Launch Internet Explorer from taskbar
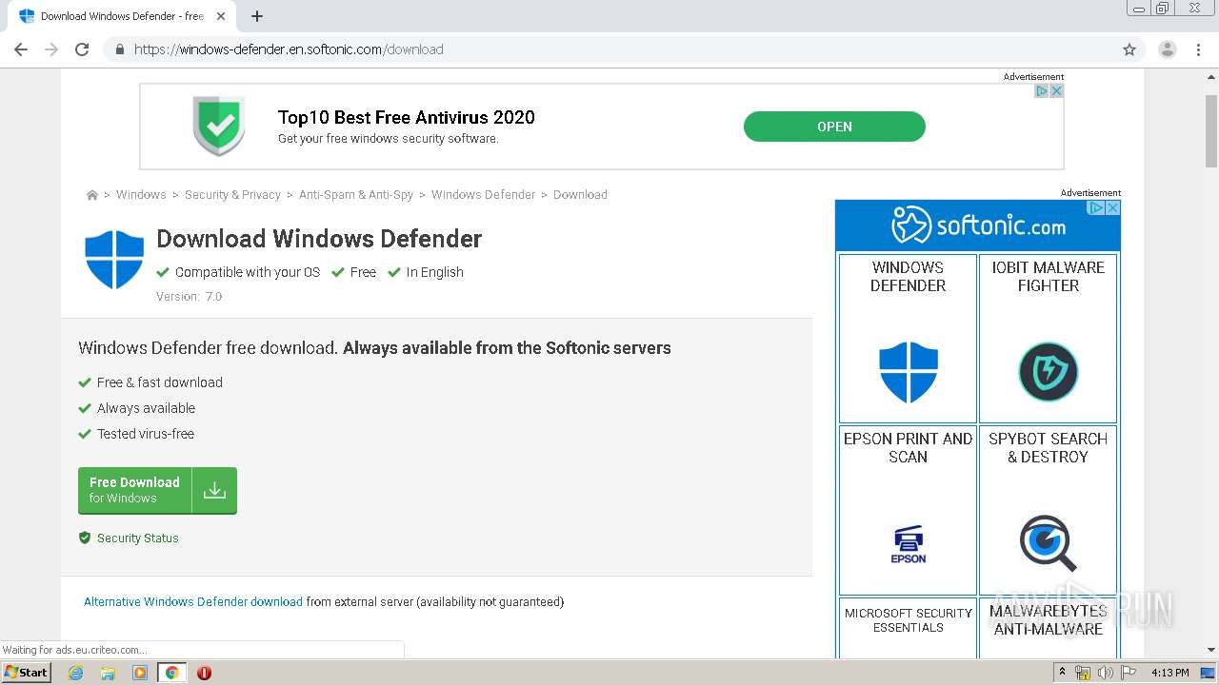The width and height of the screenshot is (1219, 685). (75, 673)
